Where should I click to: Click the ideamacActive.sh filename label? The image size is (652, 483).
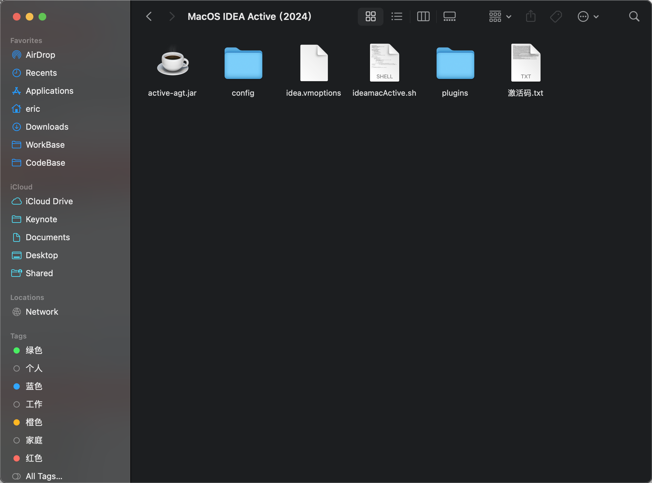pyautogui.click(x=384, y=93)
